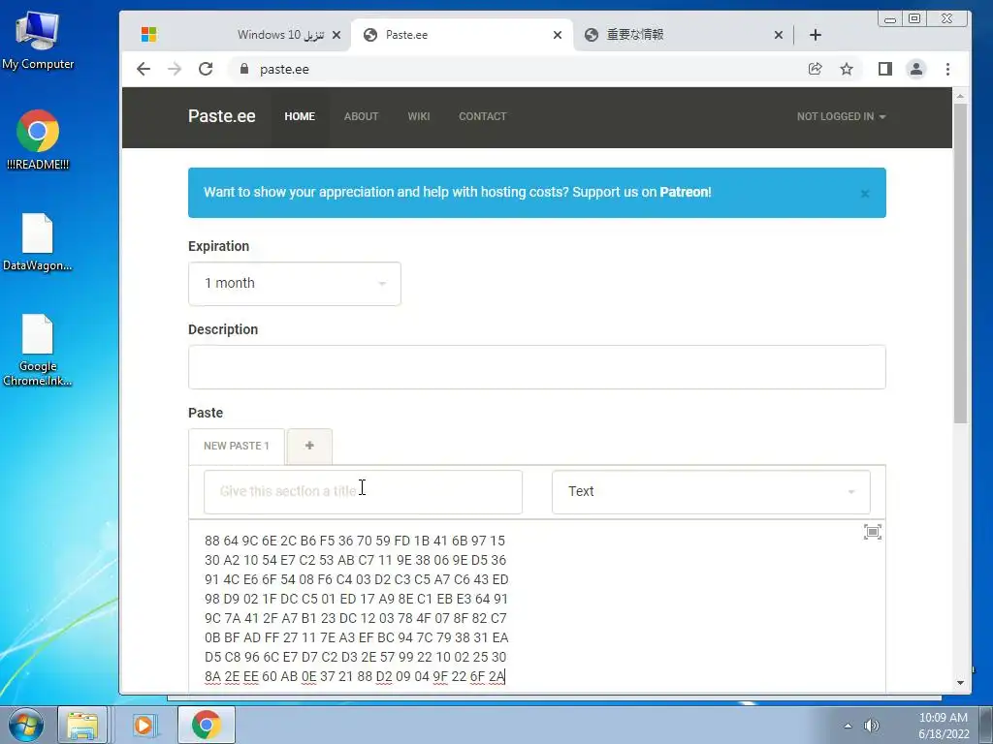Switch to the Paste.ee browser tab
The height and width of the screenshot is (744, 993).
463,35
